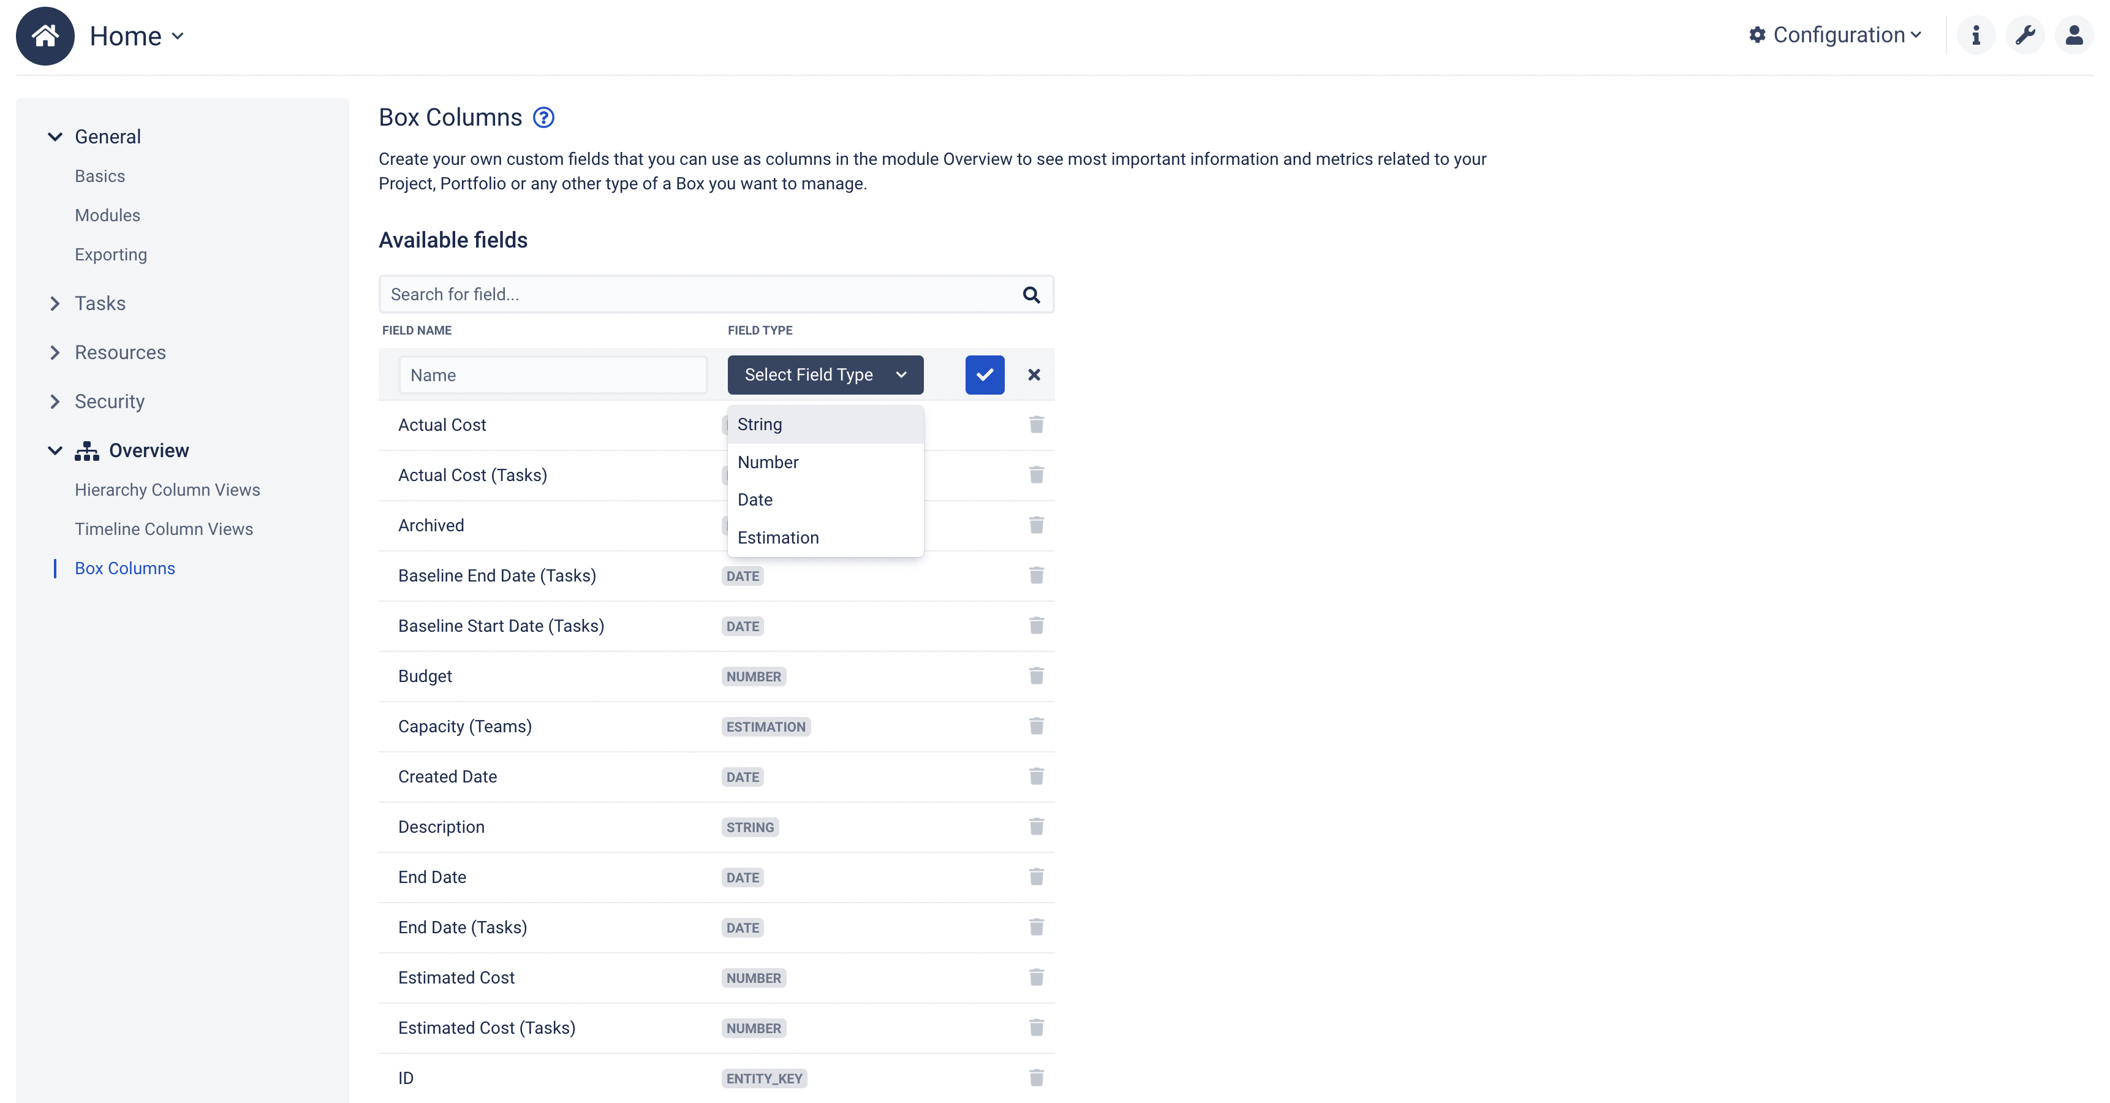Click the Box Columns help question mark
Image resolution: width=2110 pixels, height=1103 pixels.
[x=543, y=117]
